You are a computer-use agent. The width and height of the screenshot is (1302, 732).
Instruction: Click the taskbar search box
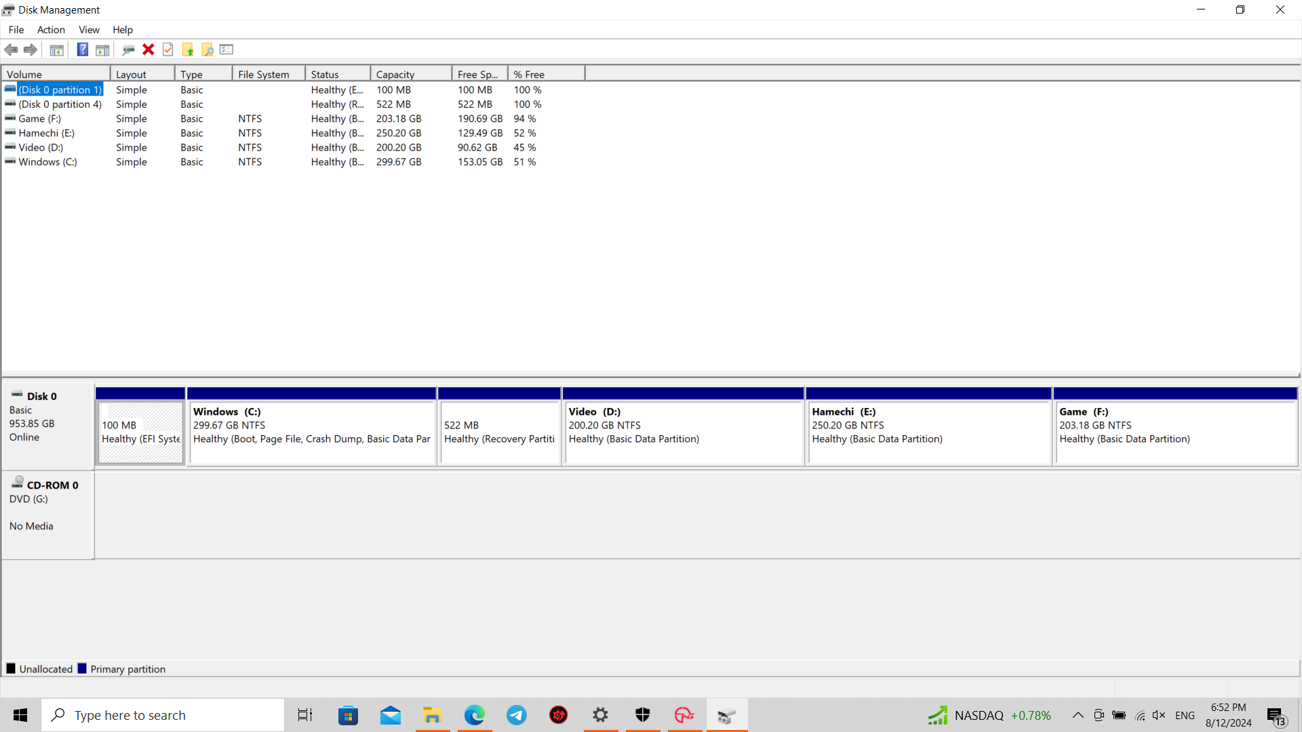tap(163, 715)
